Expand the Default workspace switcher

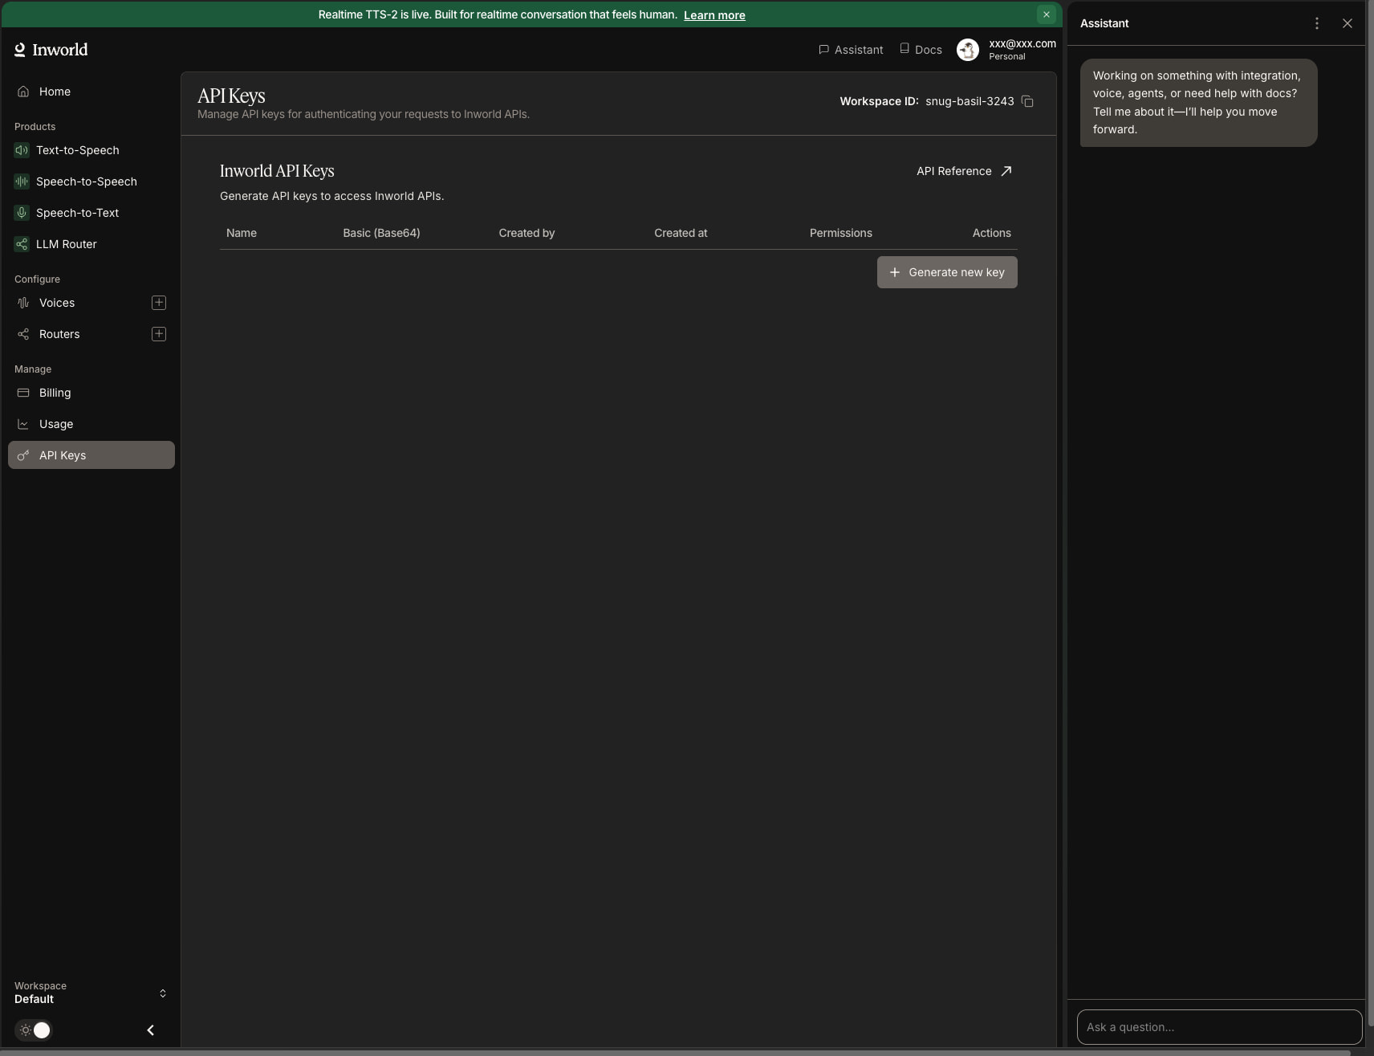click(91, 993)
